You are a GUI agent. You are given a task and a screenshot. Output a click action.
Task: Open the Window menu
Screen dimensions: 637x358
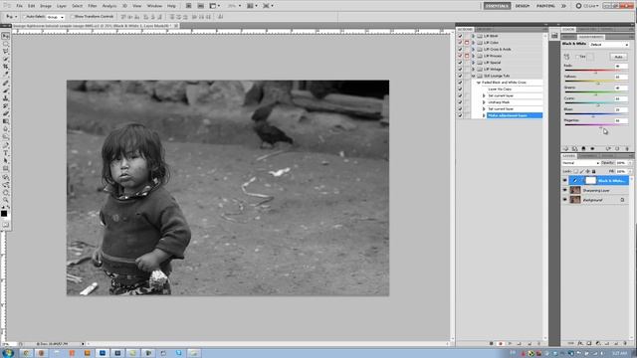coord(154,6)
